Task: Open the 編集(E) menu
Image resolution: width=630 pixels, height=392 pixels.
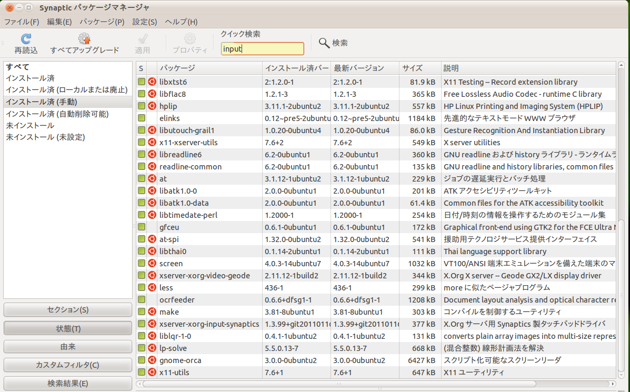Action: tap(59, 22)
